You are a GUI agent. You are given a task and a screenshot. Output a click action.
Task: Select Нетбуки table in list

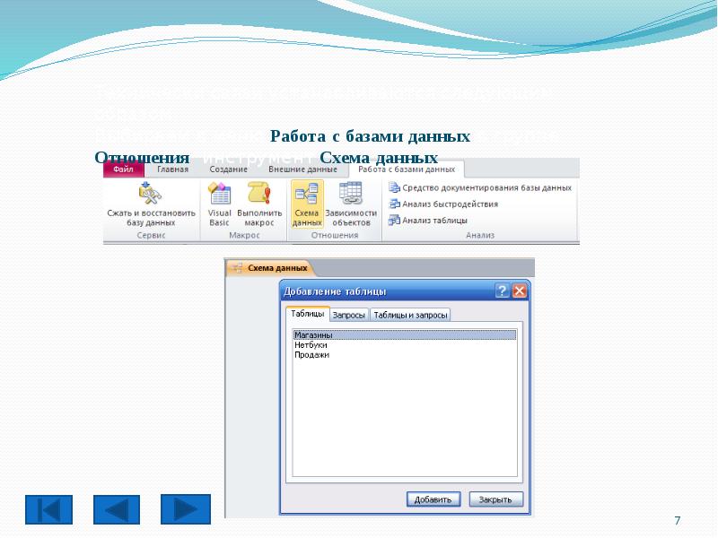click(x=311, y=345)
